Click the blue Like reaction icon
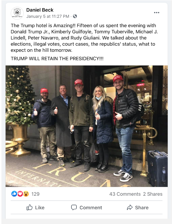 pyautogui.click(x=14, y=194)
